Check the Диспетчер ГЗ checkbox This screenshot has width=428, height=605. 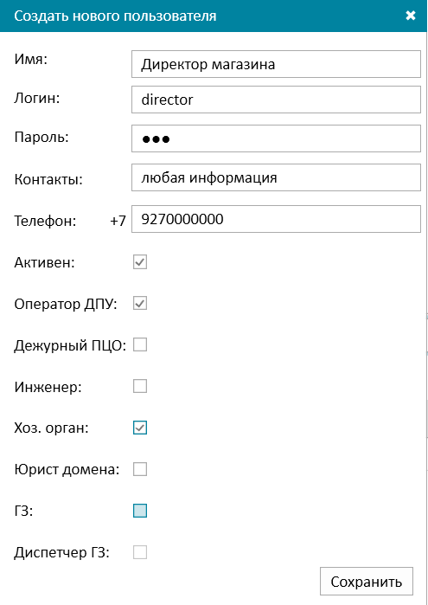[x=140, y=552]
